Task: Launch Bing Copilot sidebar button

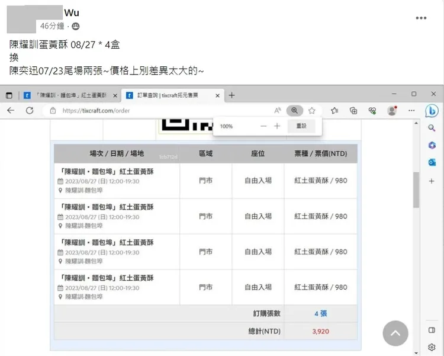Action: [432, 111]
